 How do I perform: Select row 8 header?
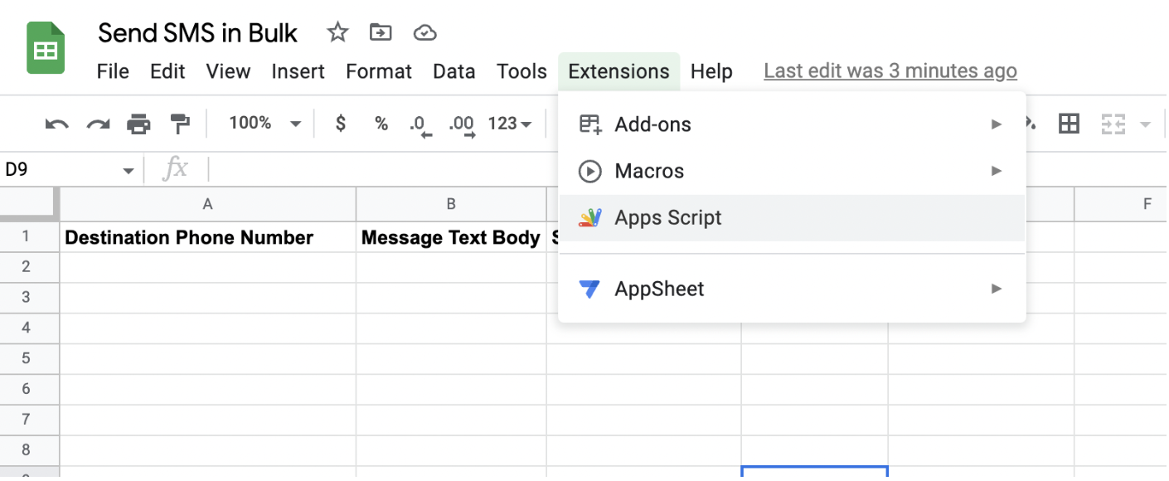[x=27, y=451]
